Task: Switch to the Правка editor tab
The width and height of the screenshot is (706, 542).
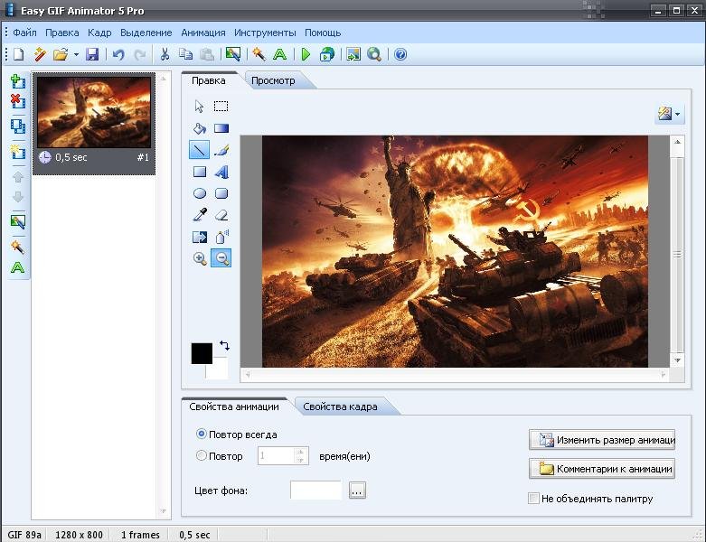Action: [209, 81]
